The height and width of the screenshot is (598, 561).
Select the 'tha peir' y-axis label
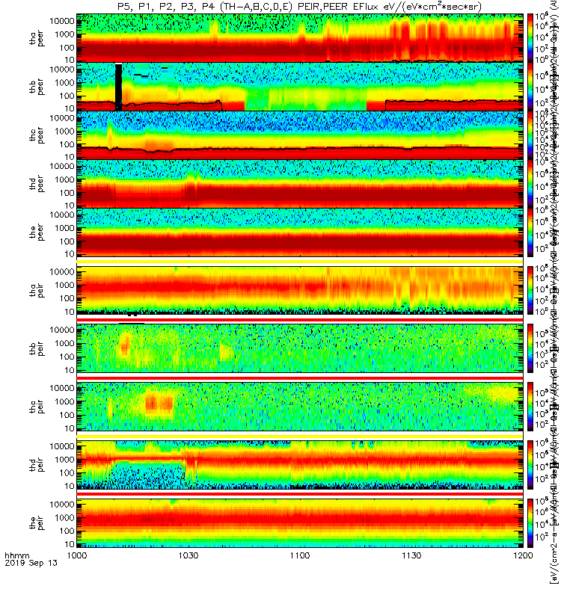[x=37, y=290]
